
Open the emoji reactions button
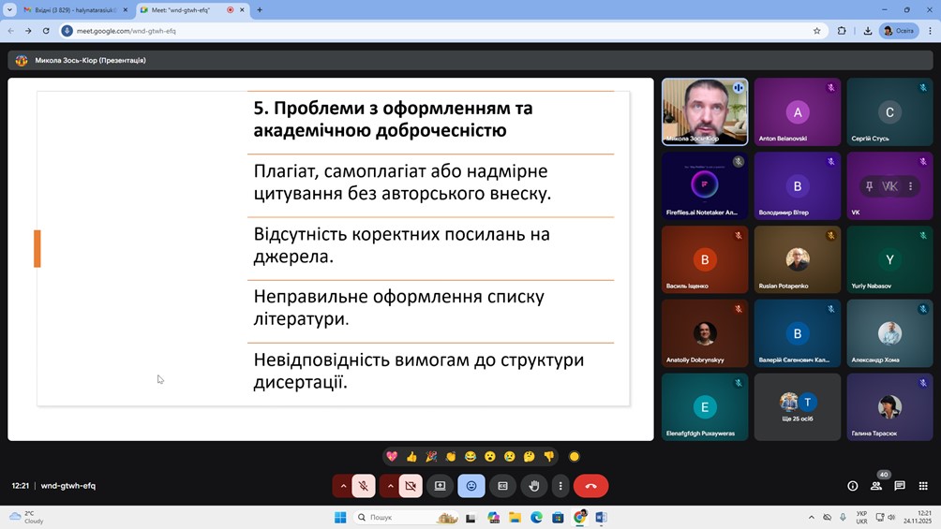click(471, 486)
